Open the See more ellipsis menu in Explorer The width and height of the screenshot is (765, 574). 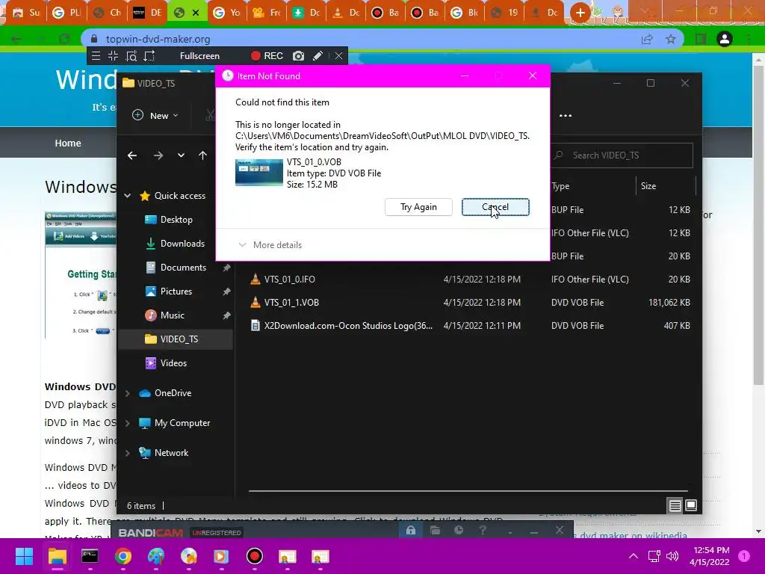point(566,116)
